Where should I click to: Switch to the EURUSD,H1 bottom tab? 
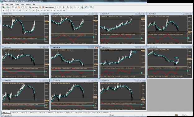coord(15,112)
